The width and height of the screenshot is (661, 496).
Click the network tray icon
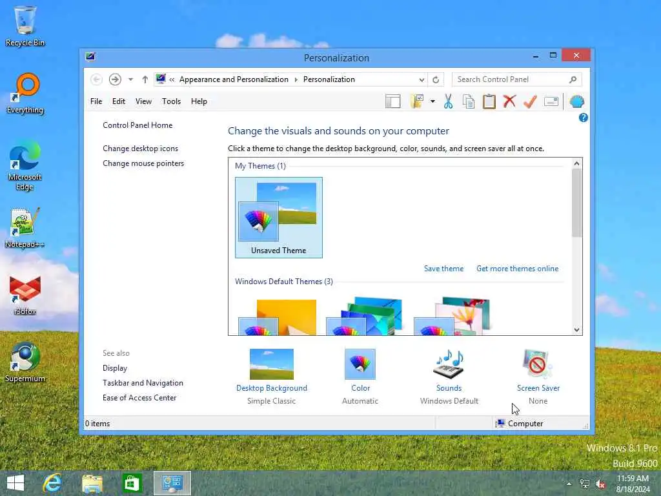[x=585, y=484]
